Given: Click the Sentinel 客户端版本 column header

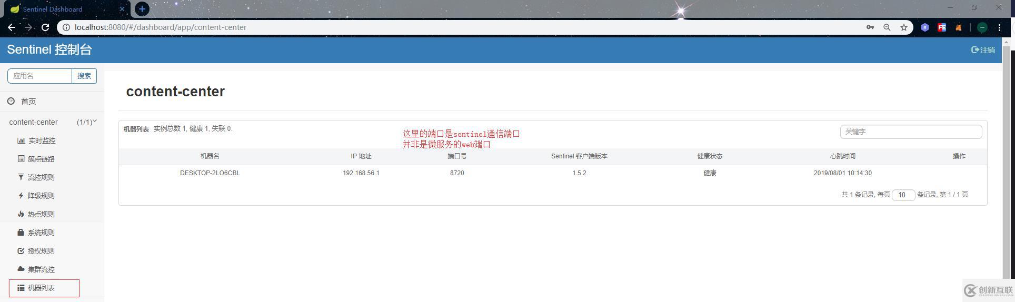Looking at the screenshot, I should coord(579,156).
